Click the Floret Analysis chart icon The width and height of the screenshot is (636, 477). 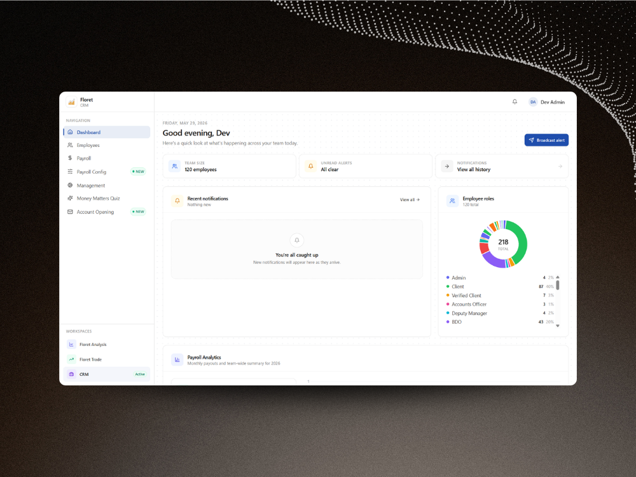[x=71, y=344]
